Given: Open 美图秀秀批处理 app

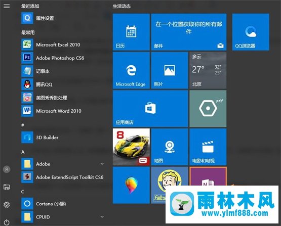Looking at the screenshot, I should [63, 98].
